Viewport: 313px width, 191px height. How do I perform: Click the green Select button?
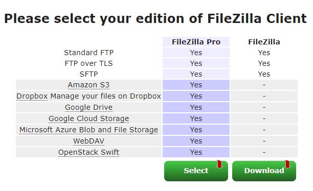[196, 171]
